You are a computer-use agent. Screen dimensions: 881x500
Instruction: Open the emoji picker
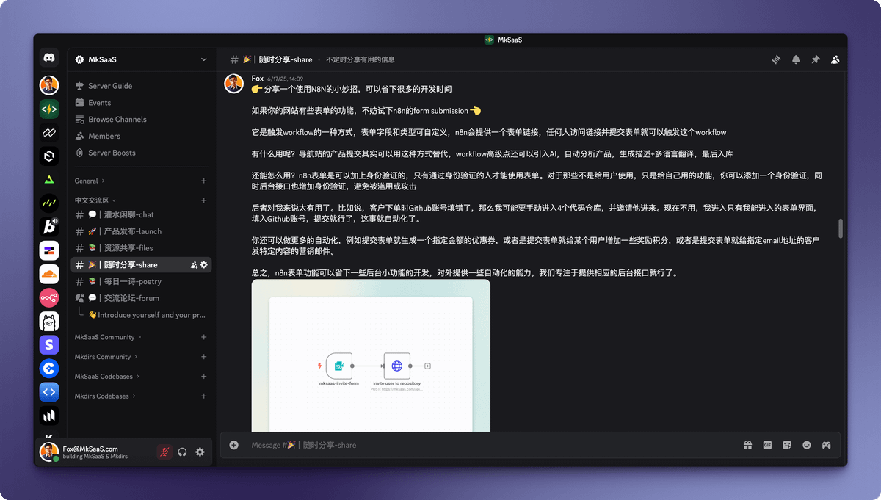coord(807,445)
